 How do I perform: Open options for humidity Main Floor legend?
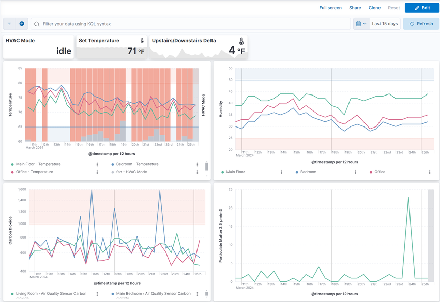[281, 172]
